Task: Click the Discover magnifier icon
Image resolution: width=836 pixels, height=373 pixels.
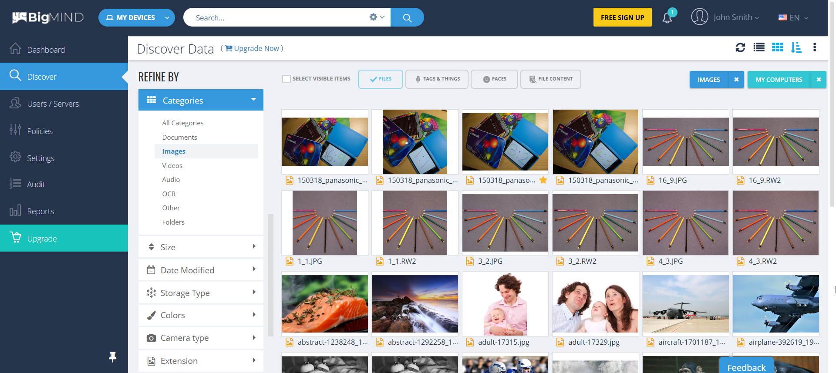Action: click(x=15, y=75)
